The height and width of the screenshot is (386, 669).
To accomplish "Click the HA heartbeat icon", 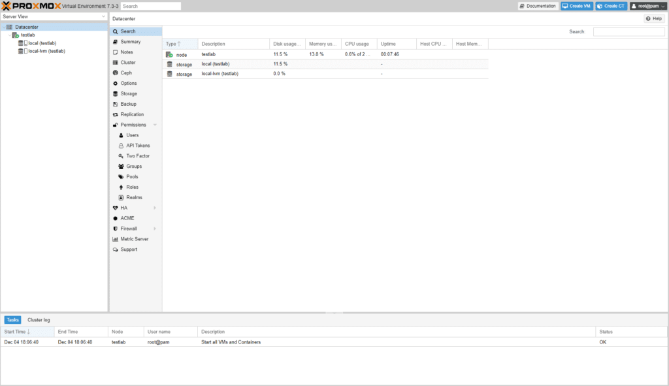I will pyautogui.click(x=115, y=208).
